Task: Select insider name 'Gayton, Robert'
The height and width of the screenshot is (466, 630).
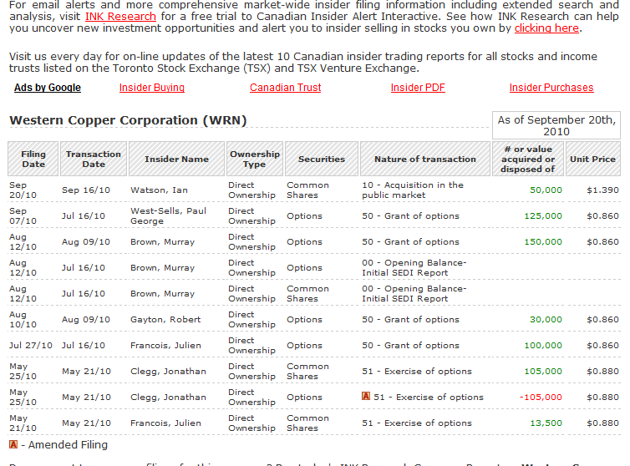Action: coord(165,319)
